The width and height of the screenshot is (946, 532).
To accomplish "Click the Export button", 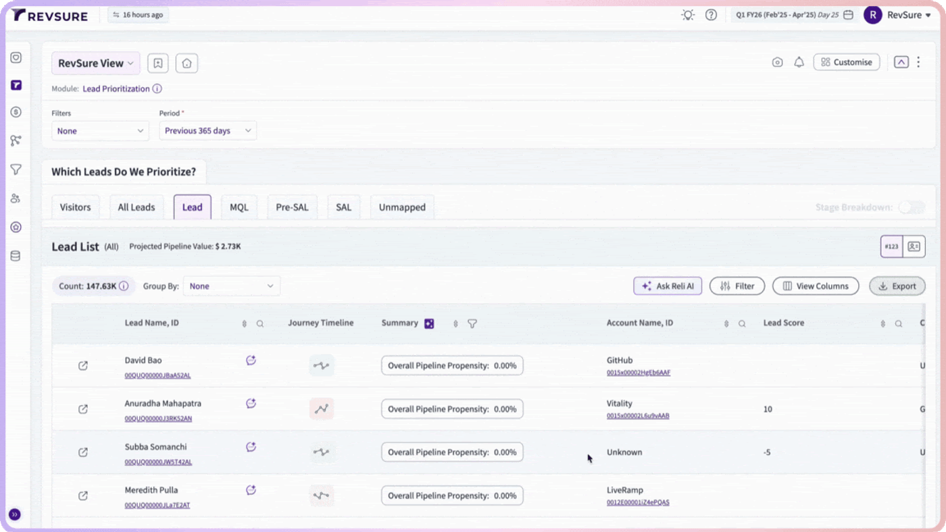I will tap(897, 286).
